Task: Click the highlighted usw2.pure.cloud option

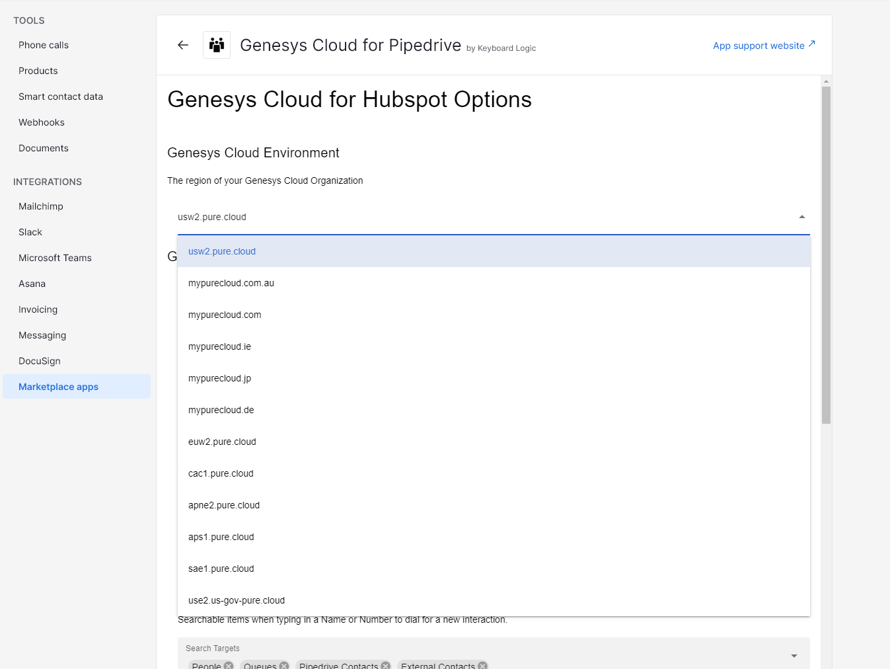Action: 222,251
